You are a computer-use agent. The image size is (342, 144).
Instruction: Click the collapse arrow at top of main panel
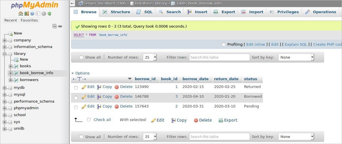pos(73,3)
